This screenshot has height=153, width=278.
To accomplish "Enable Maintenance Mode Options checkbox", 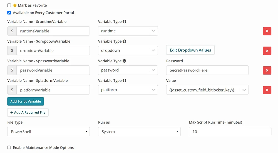I will tap(9, 147).
